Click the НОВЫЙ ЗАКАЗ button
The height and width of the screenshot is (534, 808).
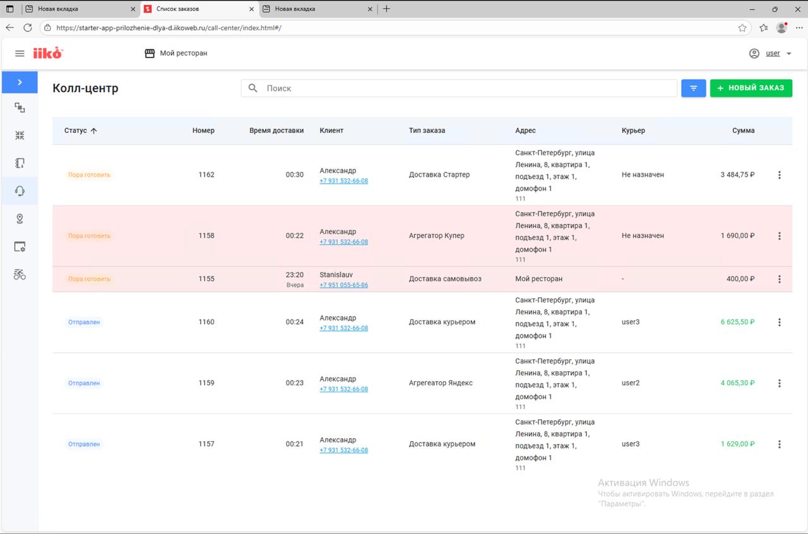[751, 88]
